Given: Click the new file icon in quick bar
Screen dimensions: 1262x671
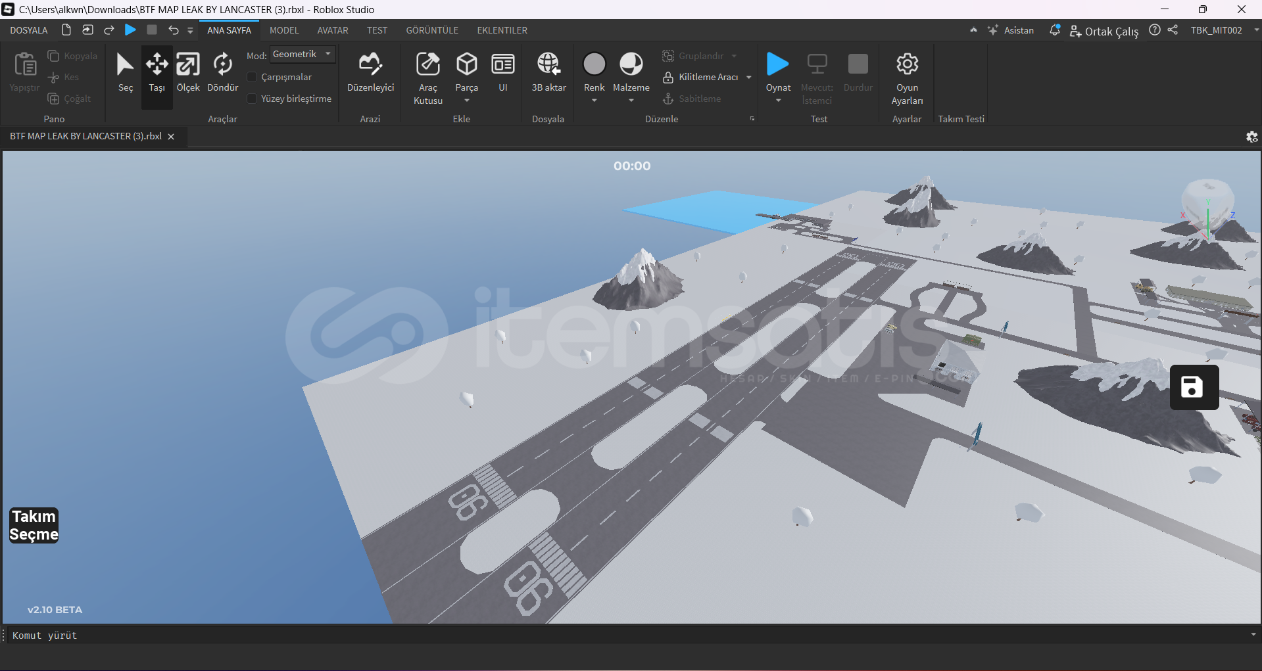Looking at the screenshot, I should click(x=66, y=30).
